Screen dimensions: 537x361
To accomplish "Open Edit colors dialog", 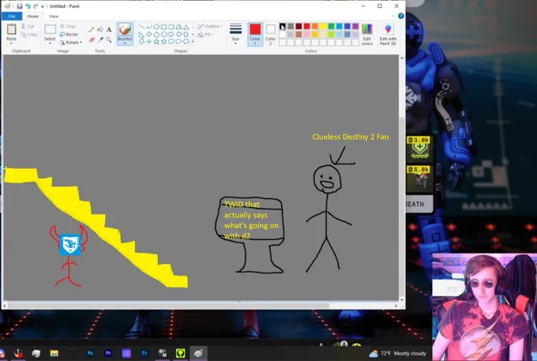I will (x=366, y=34).
